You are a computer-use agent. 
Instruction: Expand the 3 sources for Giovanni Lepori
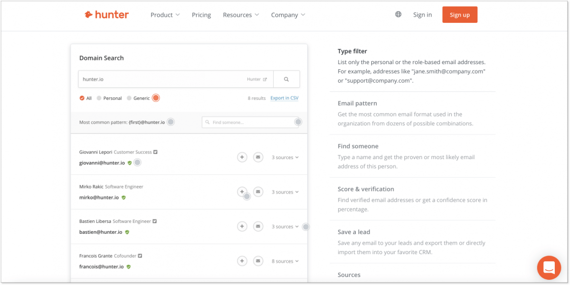[285, 157]
